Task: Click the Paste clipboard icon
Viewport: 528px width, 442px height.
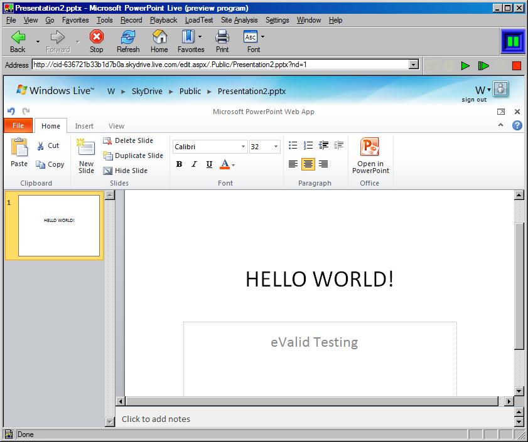Action: click(19, 148)
